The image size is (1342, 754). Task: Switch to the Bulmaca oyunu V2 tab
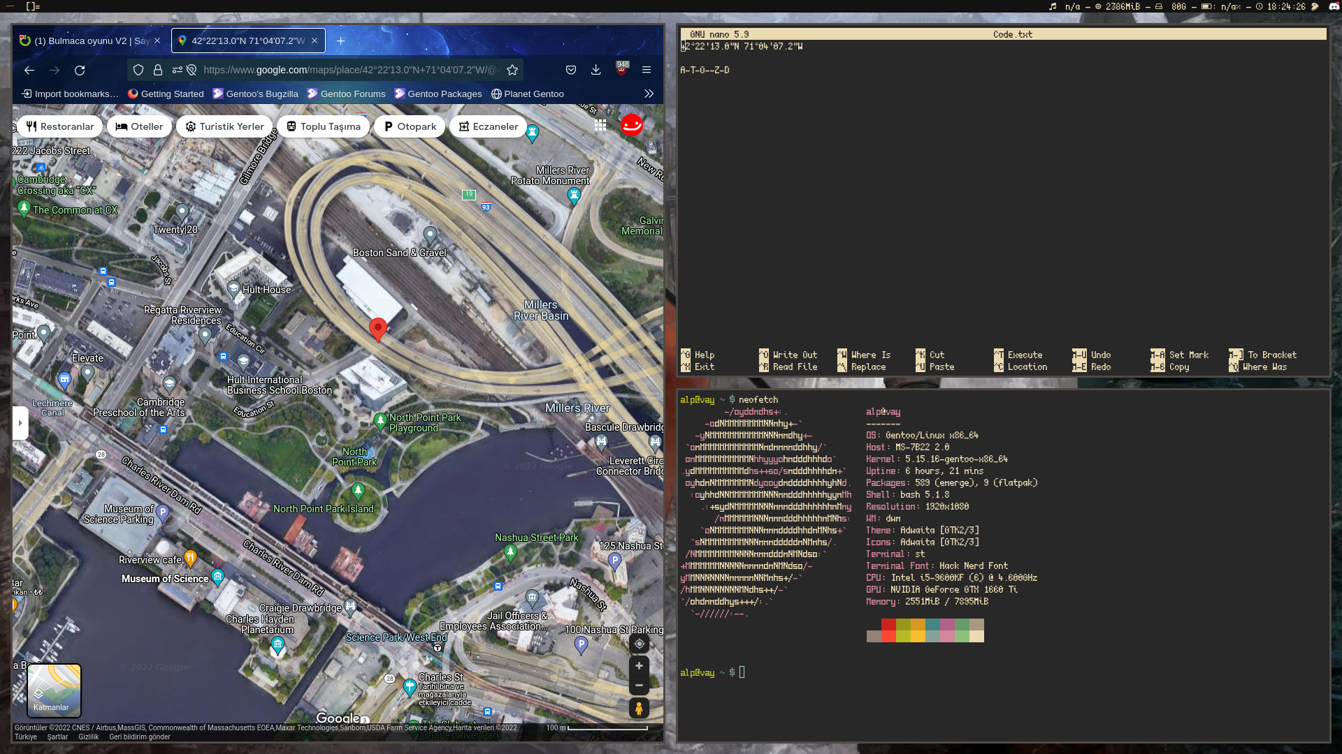pyautogui.click(x=91, y=40)
